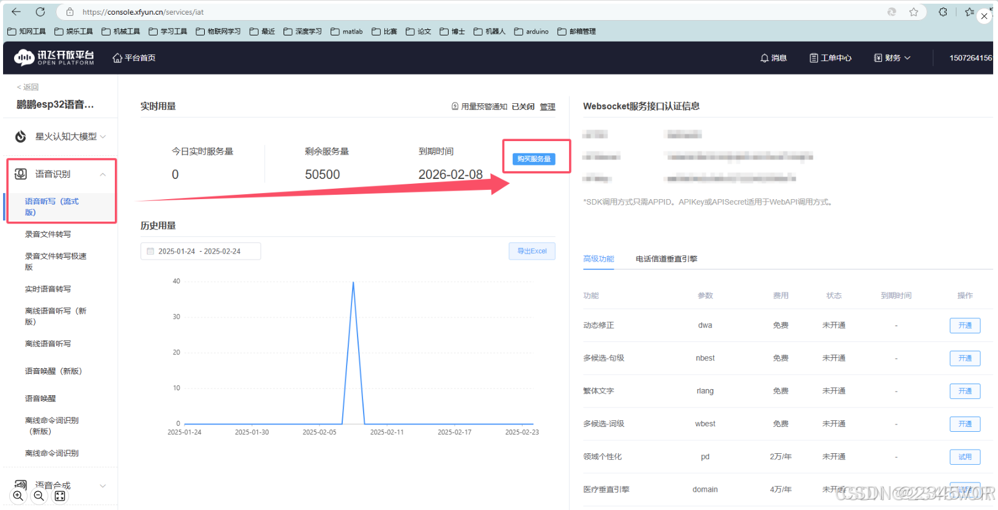Click the 返回 back link

coord(28,87)
